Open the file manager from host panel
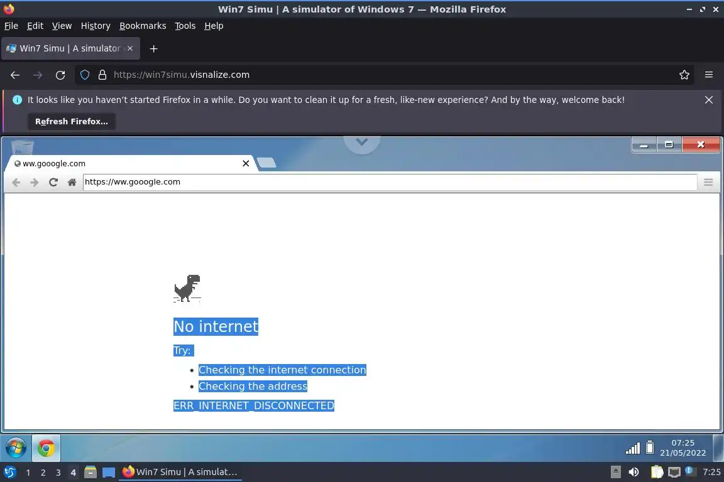This screenshot has width=724, height=482. (x=90, y=473)
